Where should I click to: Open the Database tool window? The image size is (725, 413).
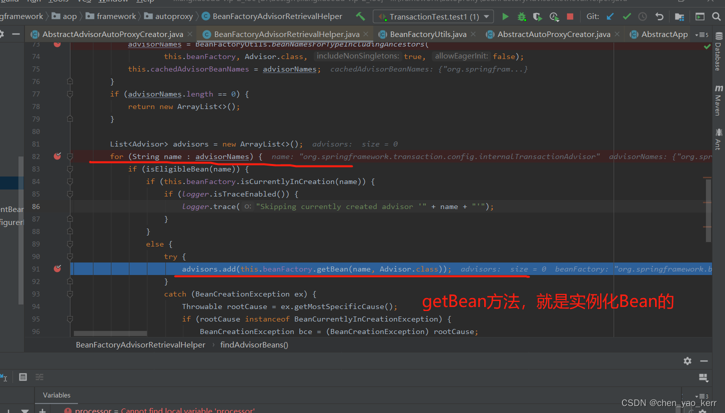(x=719, y=51)
